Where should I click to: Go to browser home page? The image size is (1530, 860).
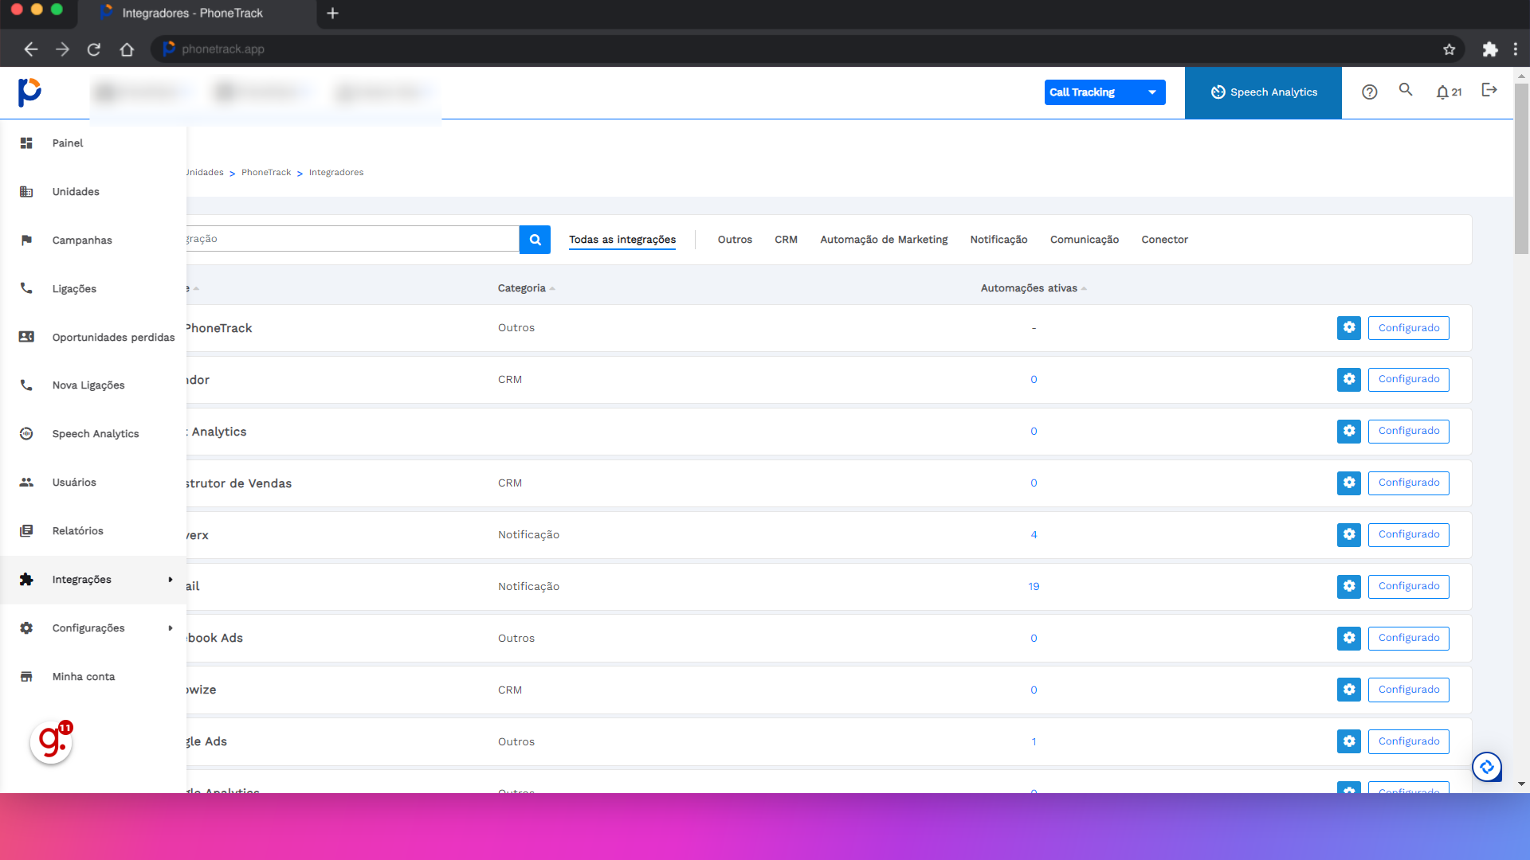127,49
